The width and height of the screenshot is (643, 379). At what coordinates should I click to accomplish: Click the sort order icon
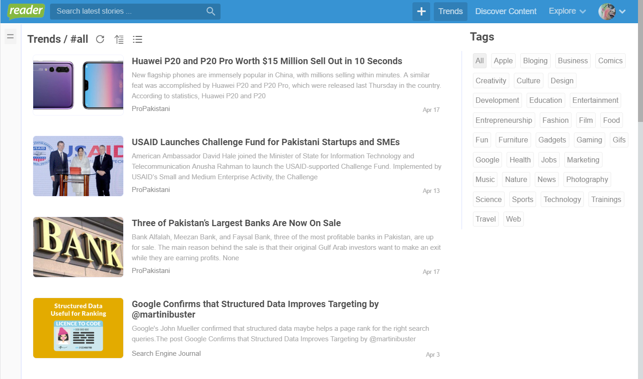119,39
